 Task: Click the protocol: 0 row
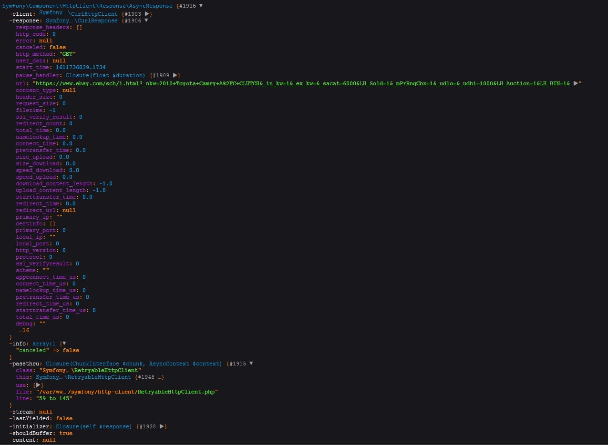click(x=34, y=257)
